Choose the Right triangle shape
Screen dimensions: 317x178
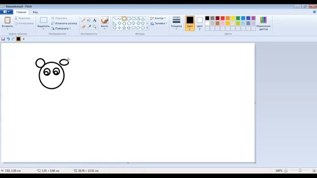tap(115, 23)
